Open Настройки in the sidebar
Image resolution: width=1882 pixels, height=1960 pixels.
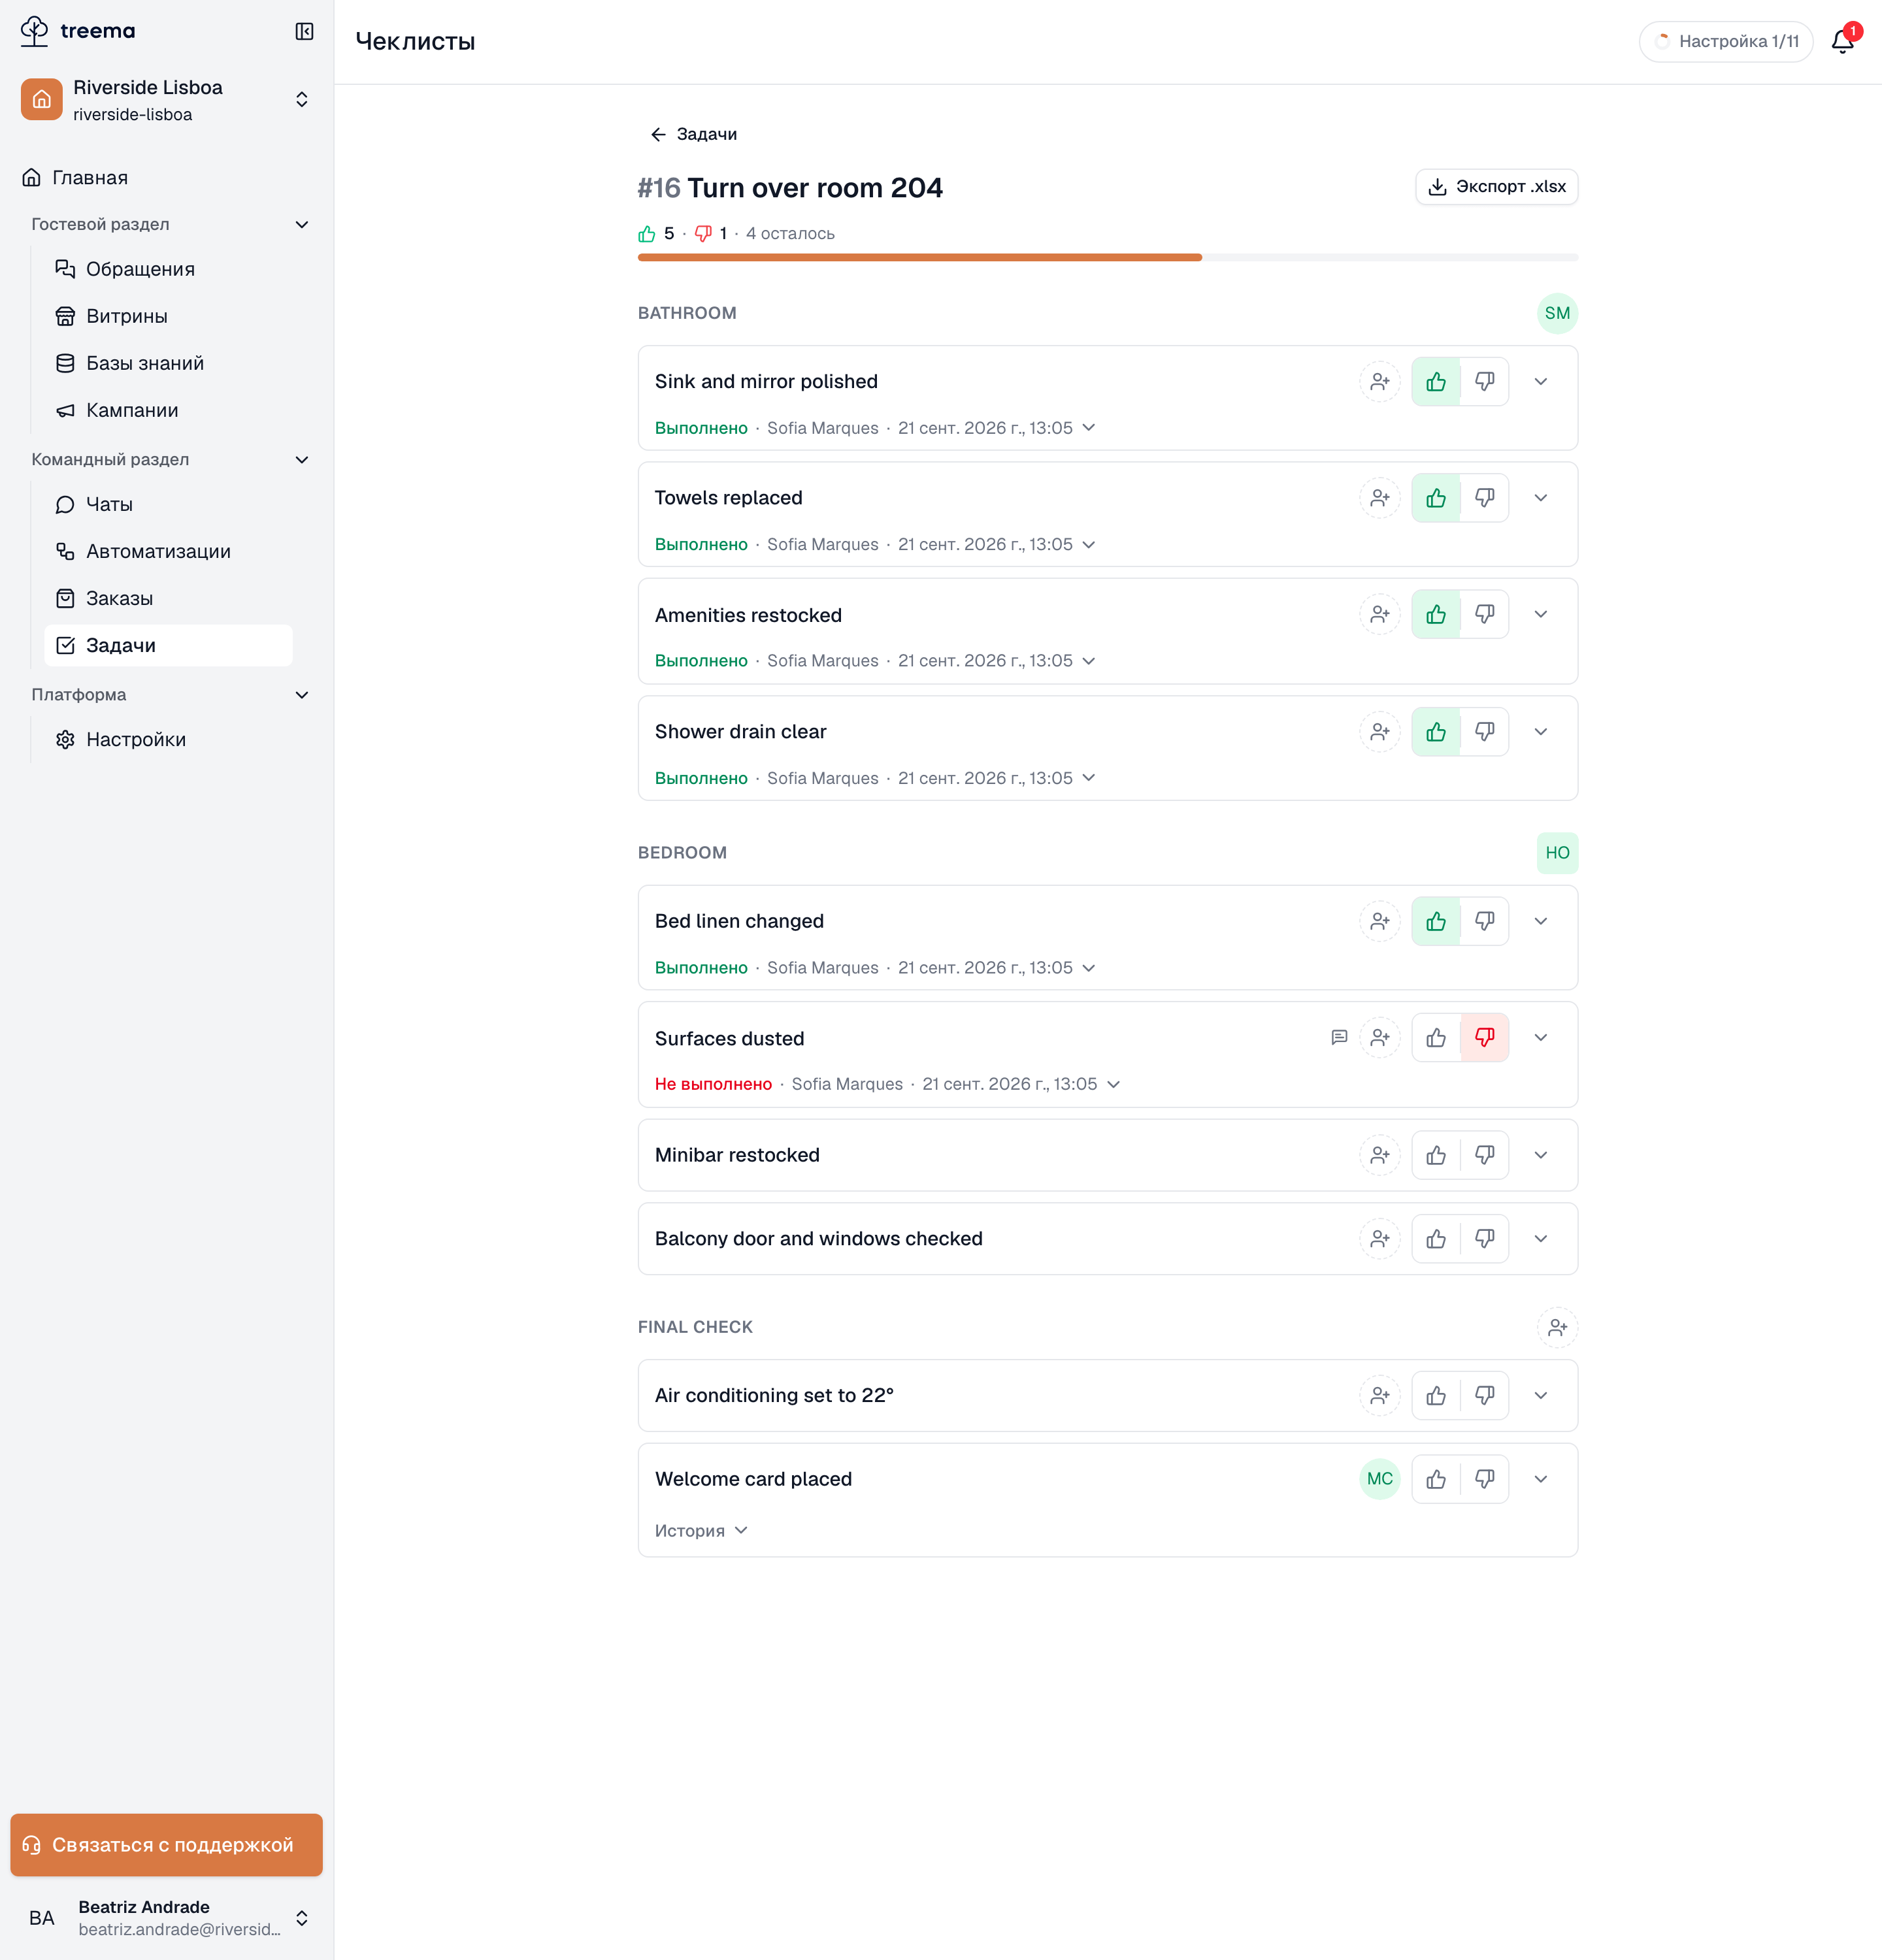click(x=169, y=739)
